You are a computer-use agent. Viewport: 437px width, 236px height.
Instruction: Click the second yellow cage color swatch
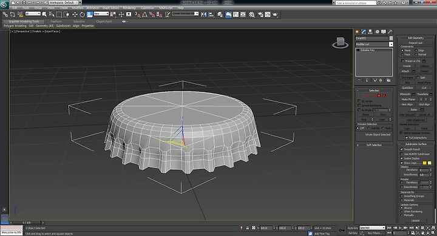(430, 163)
